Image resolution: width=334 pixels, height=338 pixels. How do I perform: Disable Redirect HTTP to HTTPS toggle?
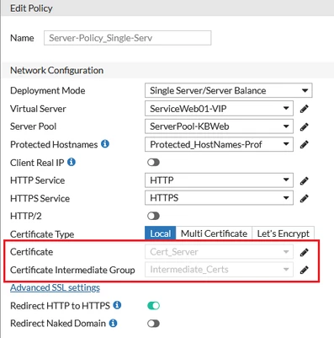pos(153,306)
